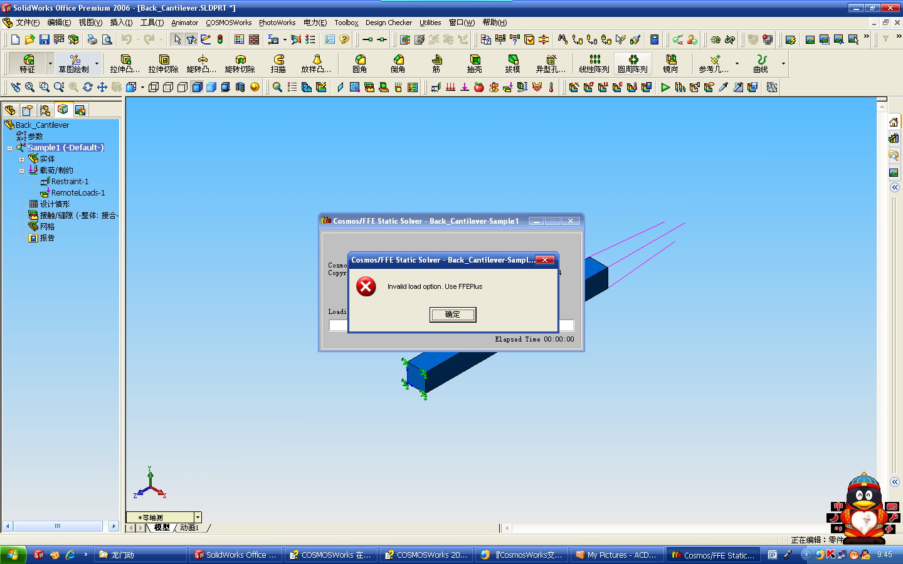The height and width of the screenshot is (564, 903).
Task: Open the *等轴测 view orientation dropdown
Action: [198, 518]
